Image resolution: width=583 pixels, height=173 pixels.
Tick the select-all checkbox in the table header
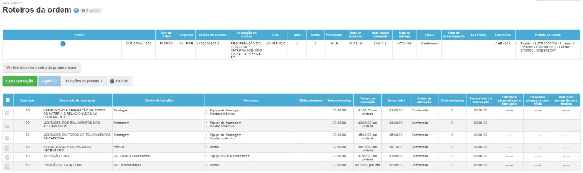click(8, 100)
